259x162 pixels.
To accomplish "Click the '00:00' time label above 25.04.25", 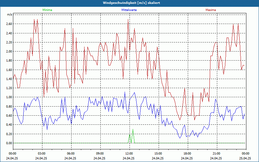I will [x=245, y=154].
